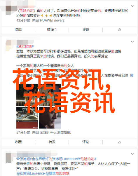The width and height of the screenshot is (138, 176).
Task: Open third post's chevron options menu
Action: (132, 154)
